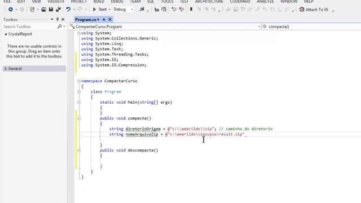This screenshot has height=203, width=361.
Task: Click the descompacta() method name
Action: tap(143, 151)
